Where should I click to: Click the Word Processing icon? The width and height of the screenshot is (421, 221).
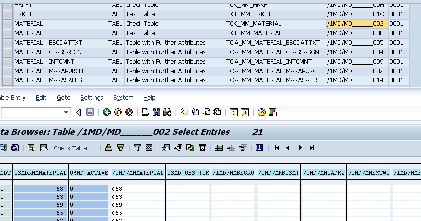click(178, 147)
